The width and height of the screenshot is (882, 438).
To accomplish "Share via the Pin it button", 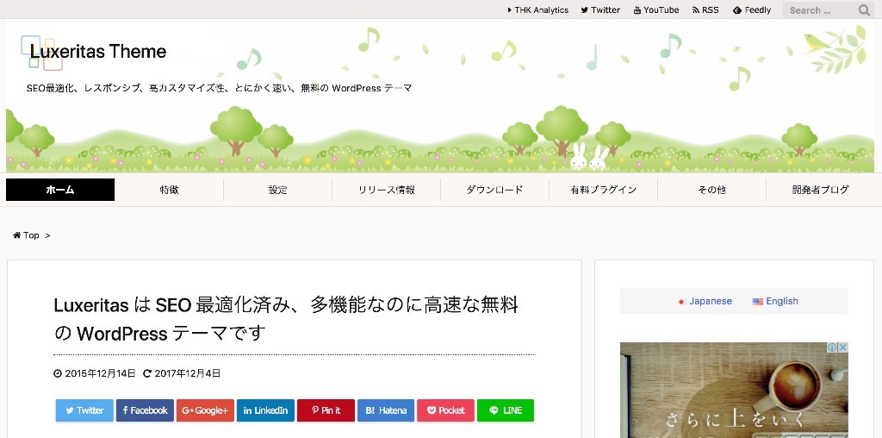I will click(326, 410).
